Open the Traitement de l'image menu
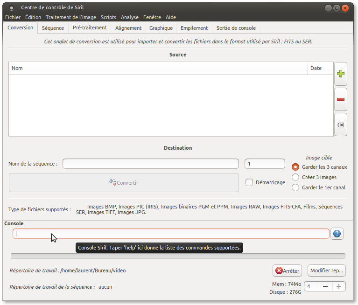 click(x=71, y=17)
